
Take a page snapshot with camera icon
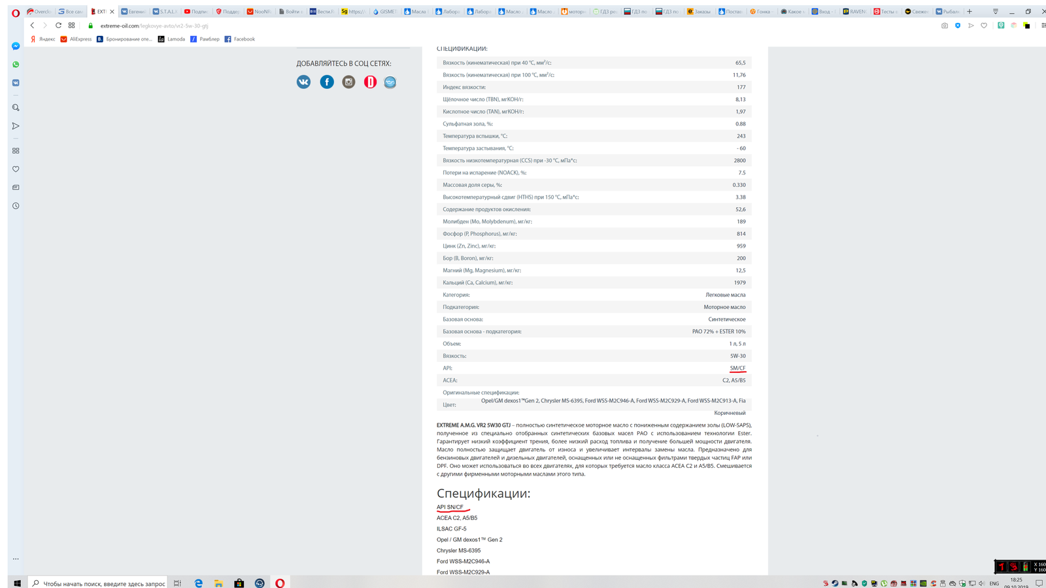pos(945,25)
